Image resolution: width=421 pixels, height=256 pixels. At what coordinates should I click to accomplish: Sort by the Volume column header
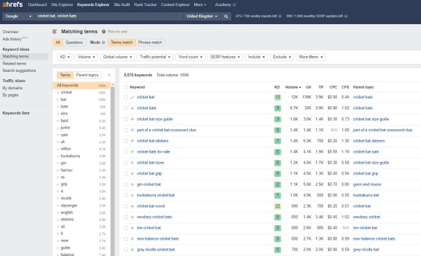293,87
